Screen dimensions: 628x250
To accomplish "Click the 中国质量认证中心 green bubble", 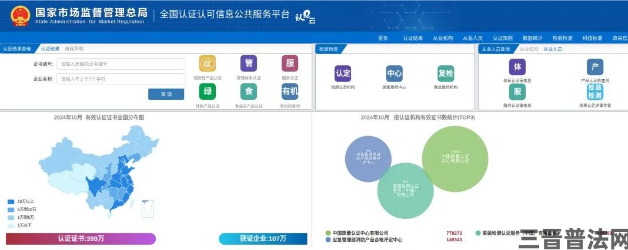I will (455, 158).
